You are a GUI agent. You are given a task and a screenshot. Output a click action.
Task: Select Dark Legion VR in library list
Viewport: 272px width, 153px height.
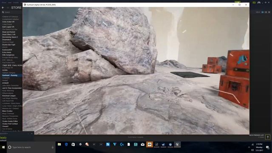point(8,27)
